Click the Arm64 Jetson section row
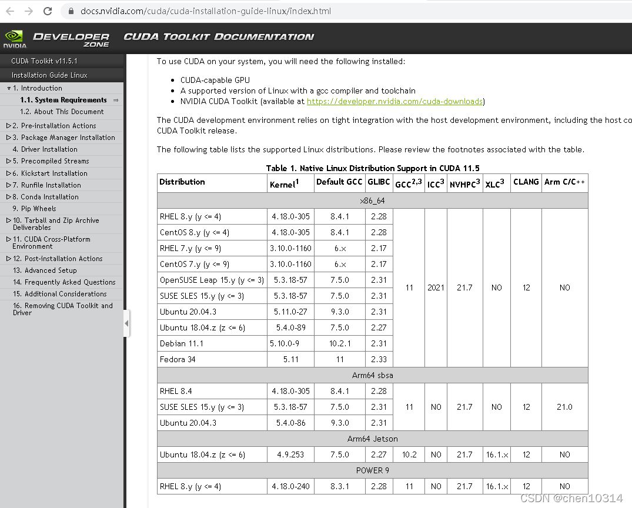Screen dimensions: 632x508 tap(372, 439)
